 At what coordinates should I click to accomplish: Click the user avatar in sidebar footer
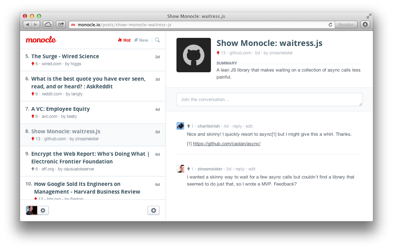[x=32, y=210]
